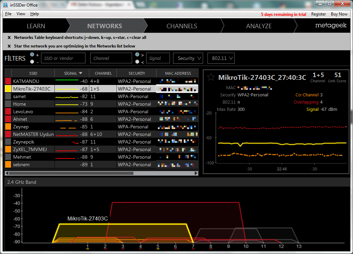Viewport: 353px width, 254px height.
Task: Switch to the LEARN tab
Action: coord(36,26)
